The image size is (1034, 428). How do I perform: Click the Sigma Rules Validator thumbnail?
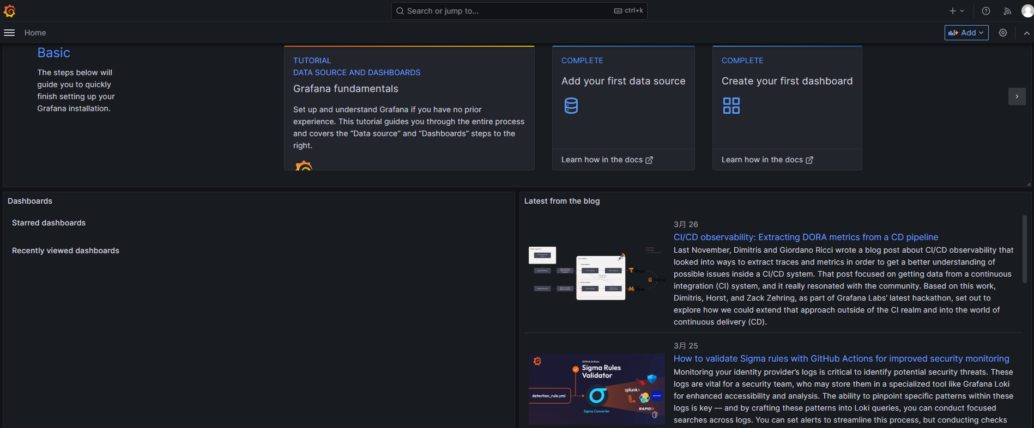pos(596,389)
